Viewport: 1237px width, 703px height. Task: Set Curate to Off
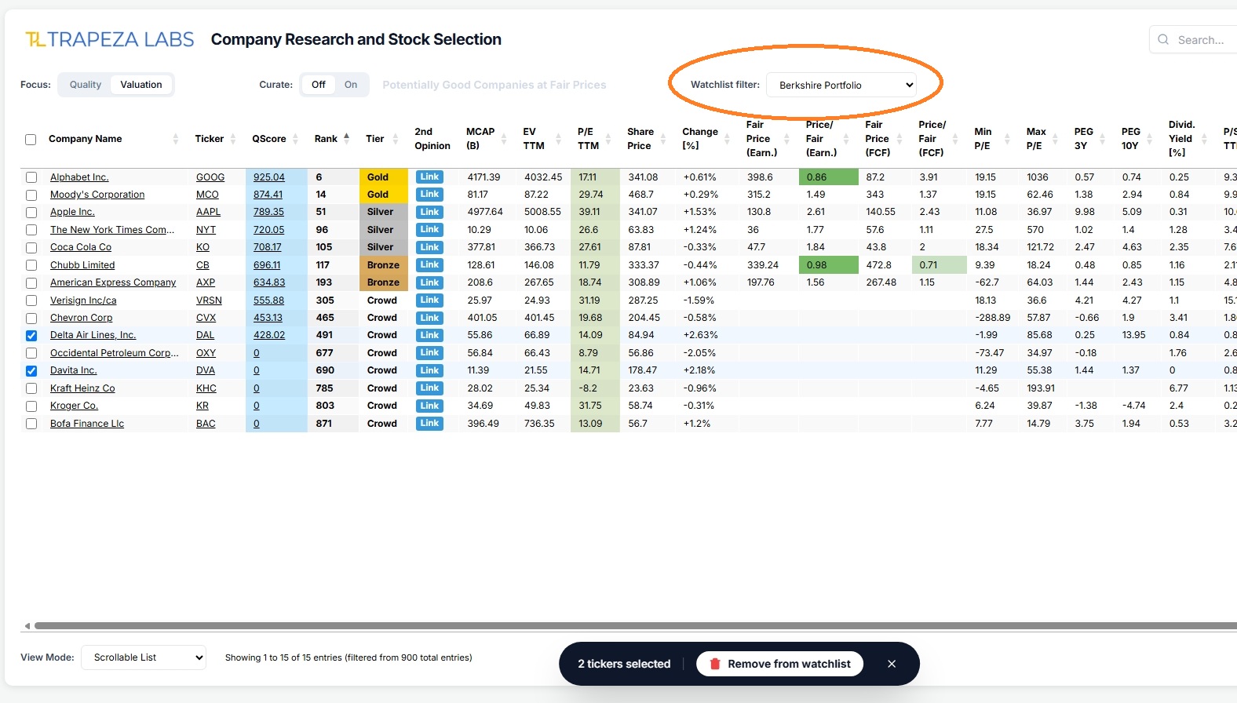tap(318, 85)
